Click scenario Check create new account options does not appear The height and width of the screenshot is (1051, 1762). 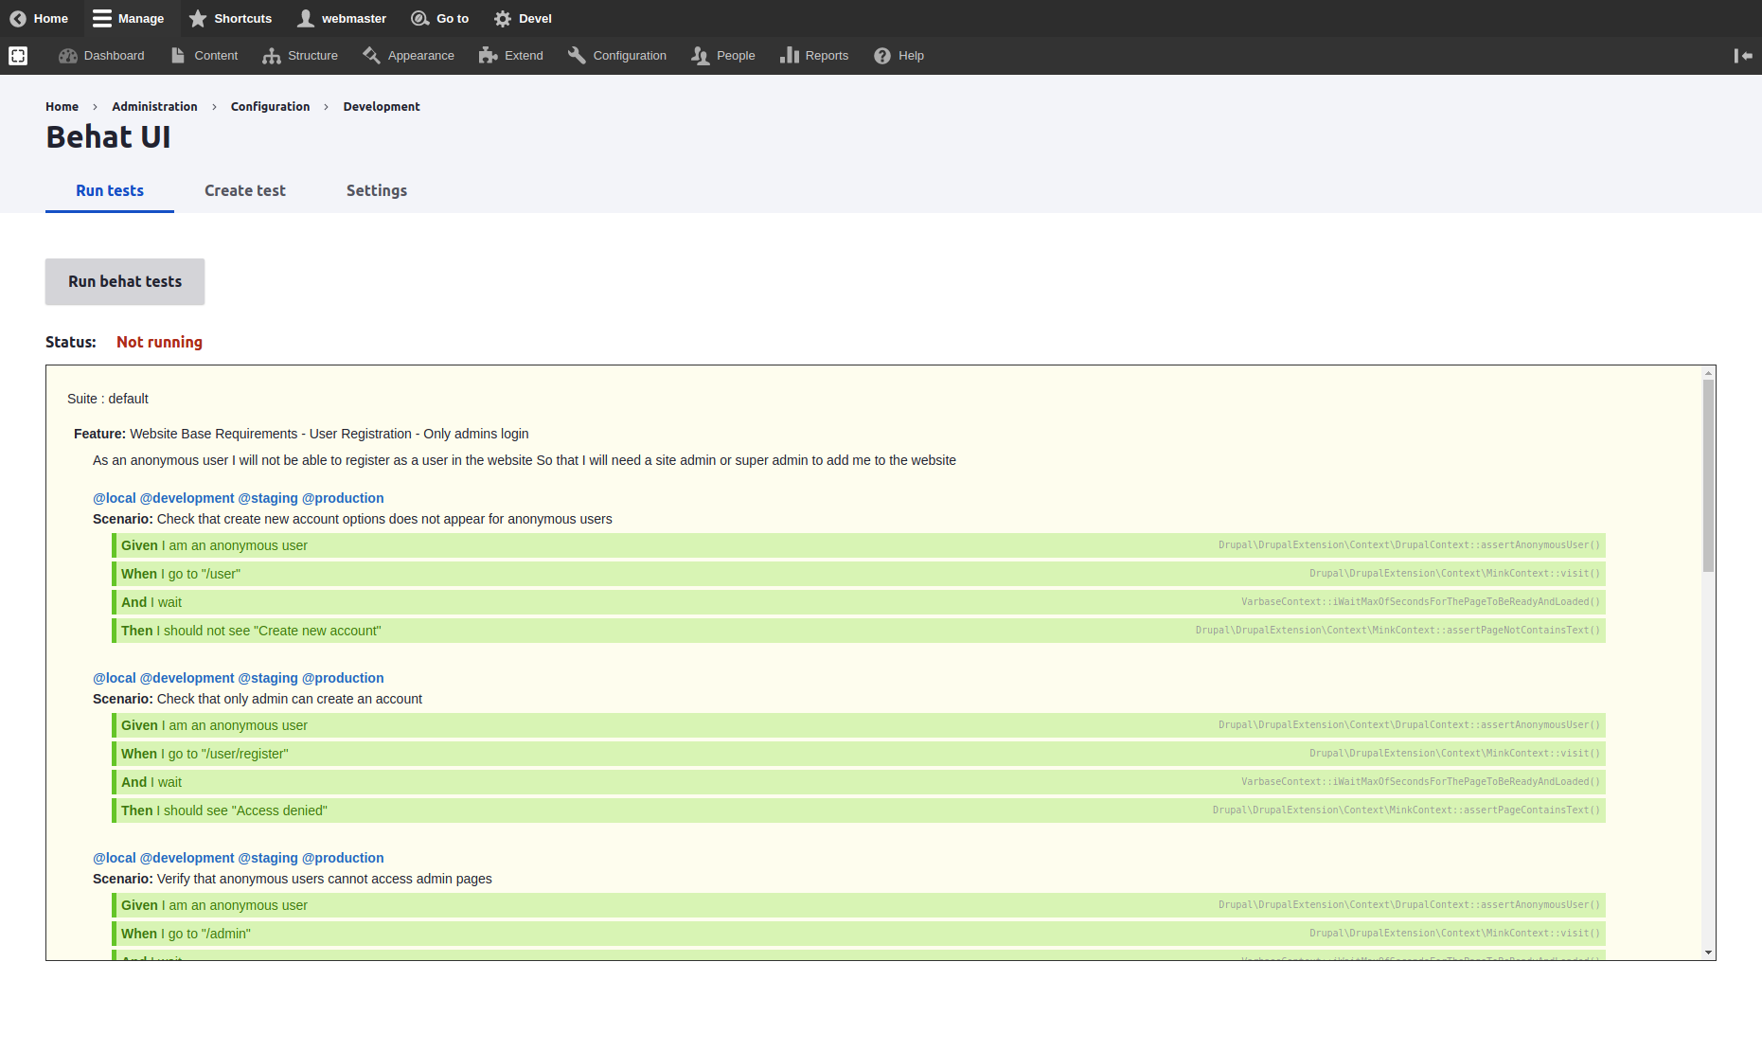[x=352, y=519]
